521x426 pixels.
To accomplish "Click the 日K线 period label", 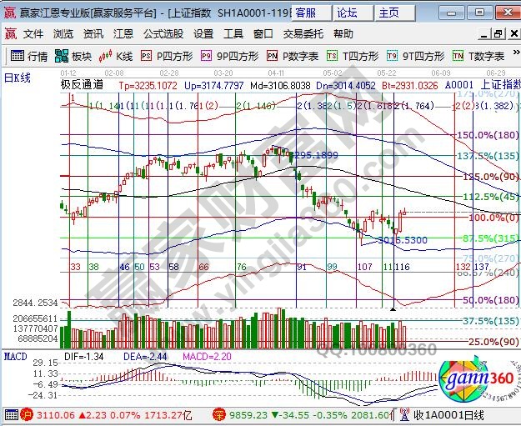I will click(18, 77).
